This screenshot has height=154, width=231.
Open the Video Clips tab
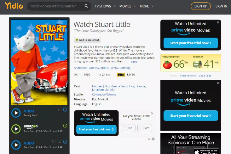point(205,76)
